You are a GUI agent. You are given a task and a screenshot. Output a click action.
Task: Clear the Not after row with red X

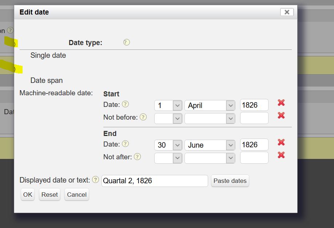click(281, 155)
